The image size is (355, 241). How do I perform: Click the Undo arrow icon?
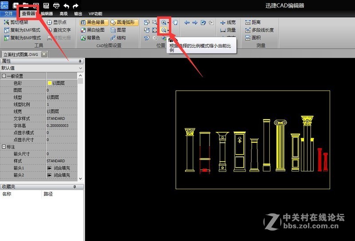click(x=66, y=6)
